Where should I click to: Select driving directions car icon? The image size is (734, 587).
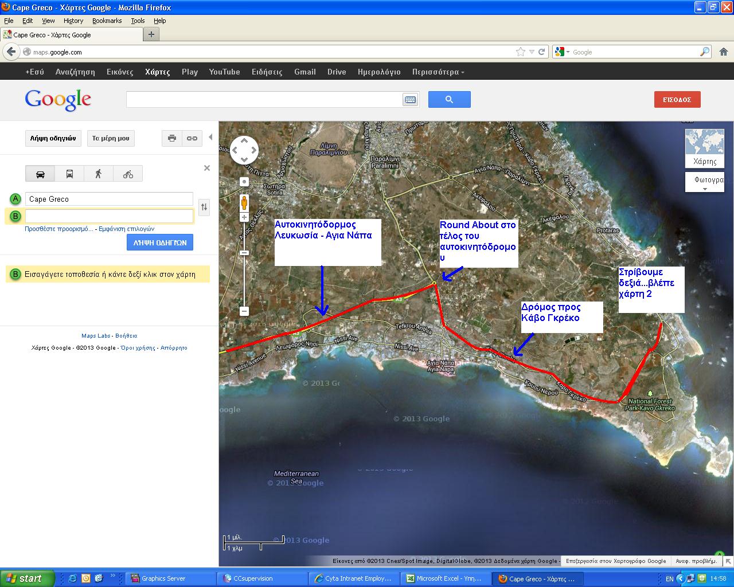point(40,174)
